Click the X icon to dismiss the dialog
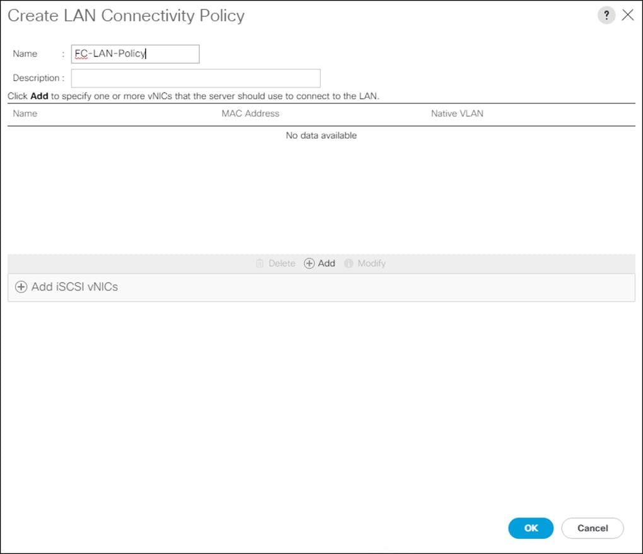Screen dimensions: 643x554 click(628, 14)
